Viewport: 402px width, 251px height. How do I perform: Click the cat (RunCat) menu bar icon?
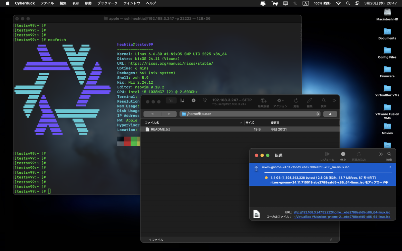coord(275,3)
